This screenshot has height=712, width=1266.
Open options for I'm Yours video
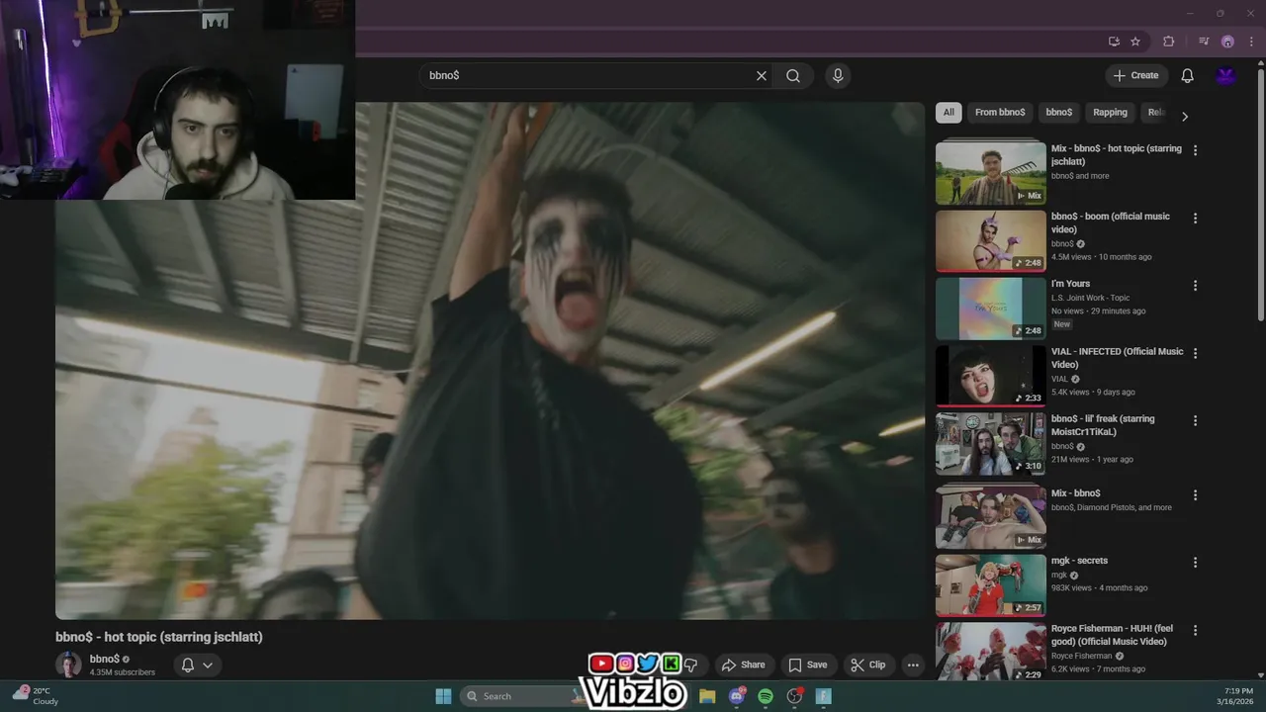1195,285
